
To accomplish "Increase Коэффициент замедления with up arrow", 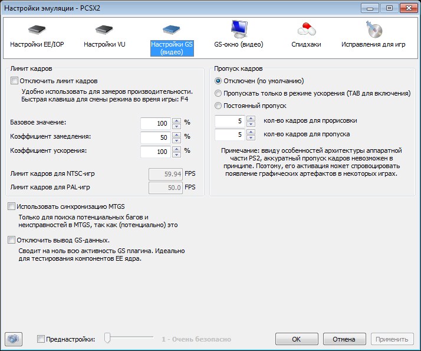I will pyautogui.click(x=176, y=135).
